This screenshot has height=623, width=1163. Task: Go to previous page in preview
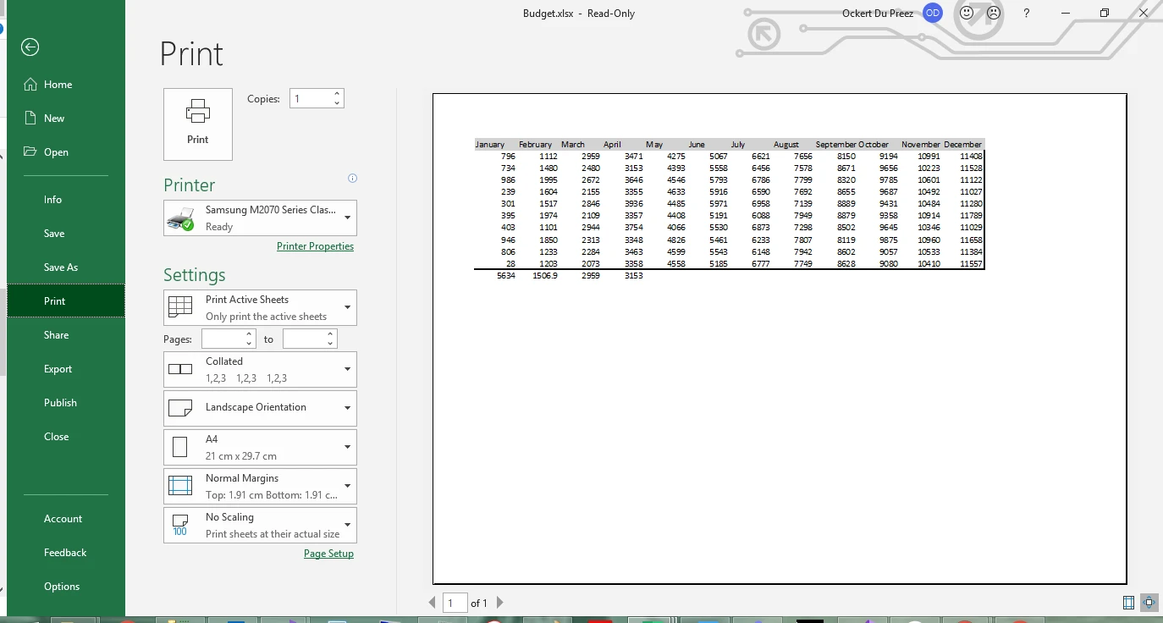point(433,603)
